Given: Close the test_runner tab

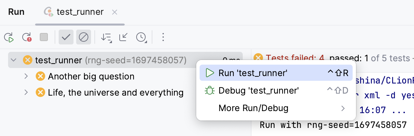Looking at the screenshot, I should (115, 12).
